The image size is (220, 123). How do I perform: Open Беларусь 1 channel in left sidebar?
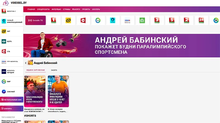12,11
